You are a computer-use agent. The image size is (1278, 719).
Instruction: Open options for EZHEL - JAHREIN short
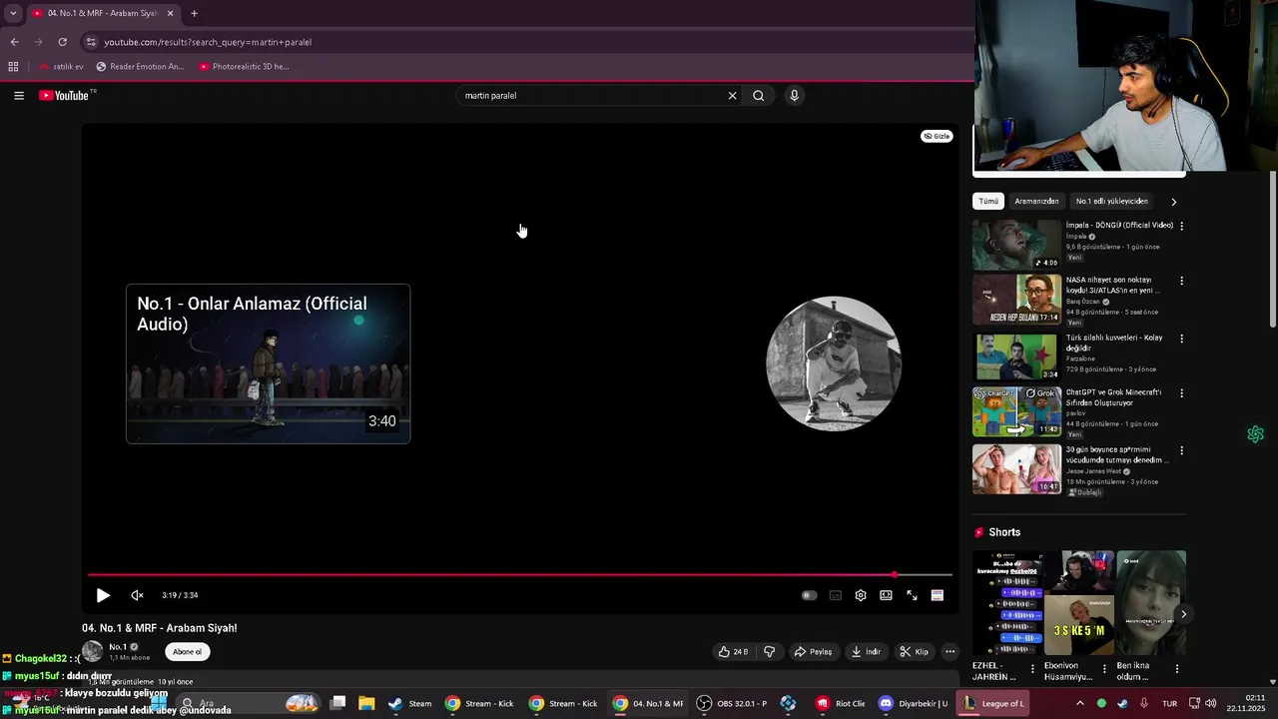pyautogui.click(x=1032, y=669)
